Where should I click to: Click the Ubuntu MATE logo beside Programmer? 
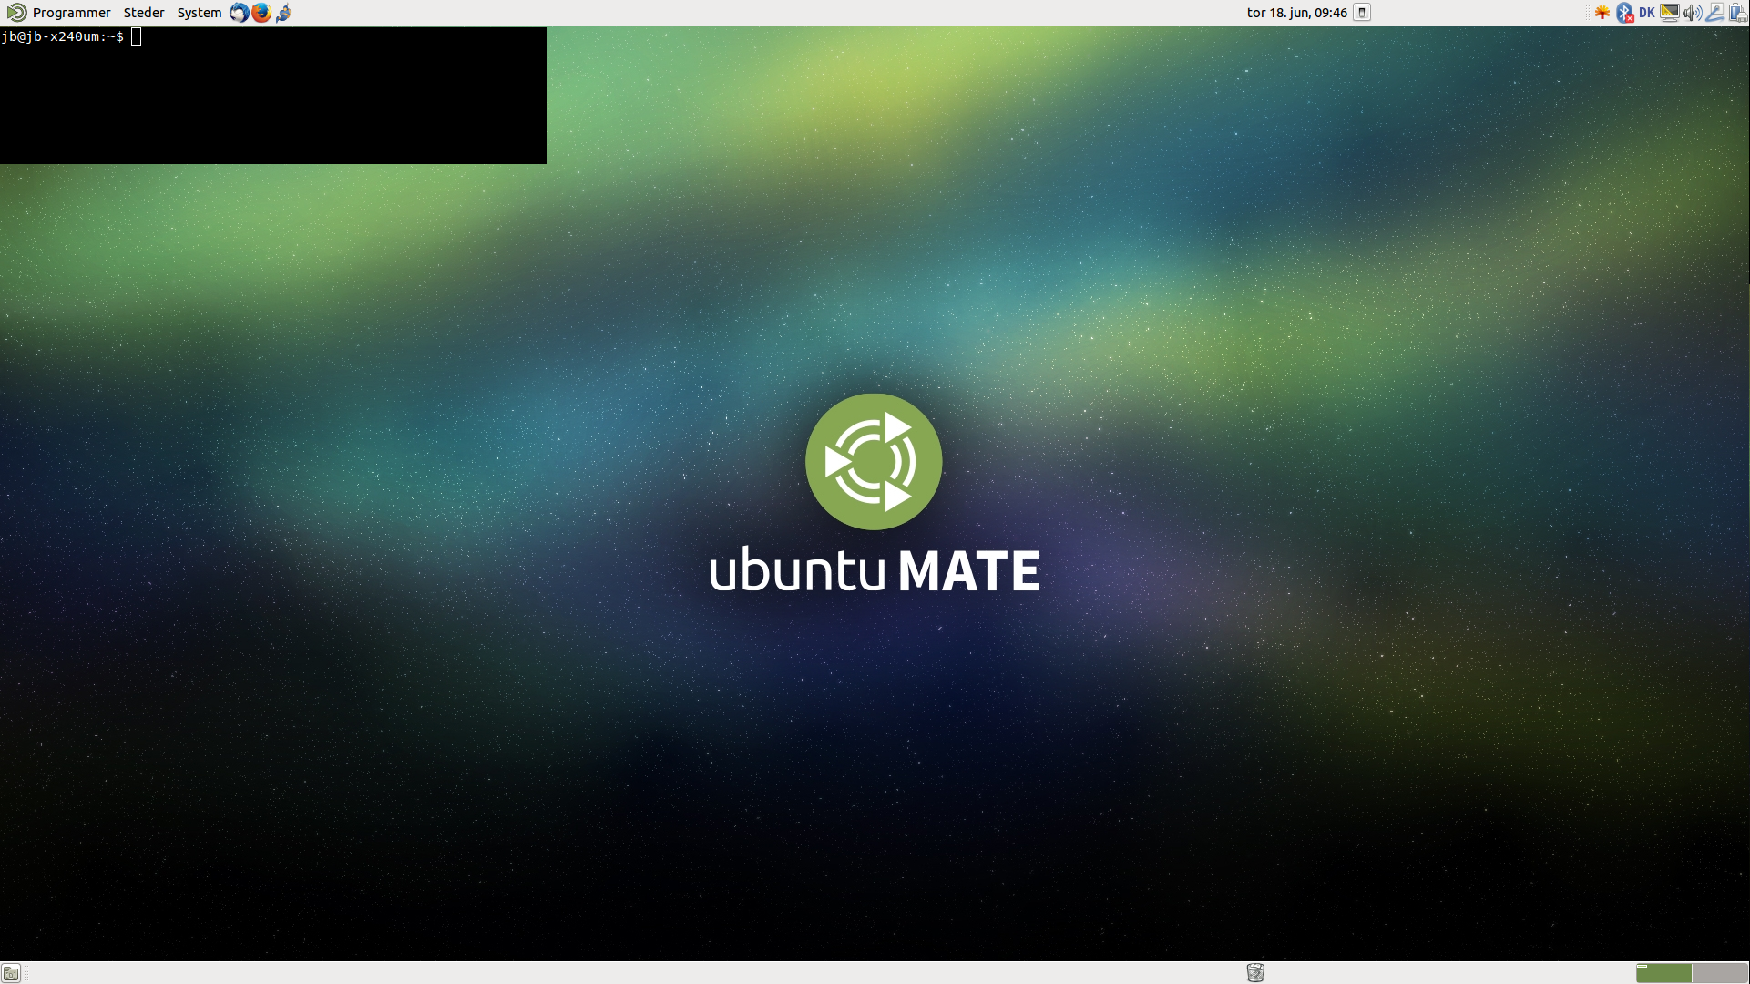click(x=16, y=13)
